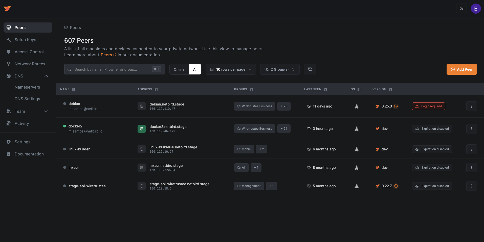Click the All group tag on mxeci
The width and height of the screenshot is (484, 242).
pos(241,168)
